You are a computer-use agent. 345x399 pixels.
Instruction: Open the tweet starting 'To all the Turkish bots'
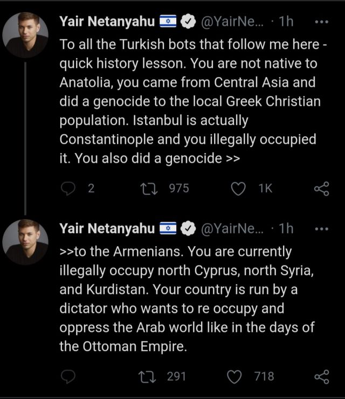(194, 102)
